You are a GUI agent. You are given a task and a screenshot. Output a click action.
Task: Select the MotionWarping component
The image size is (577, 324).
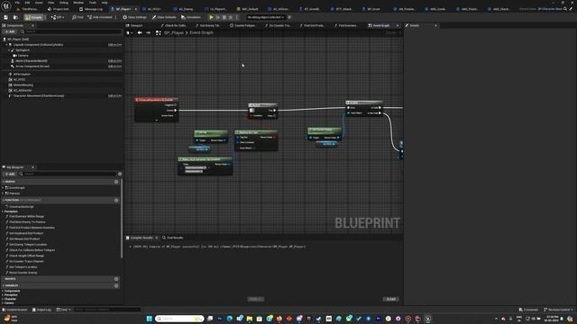21,85
